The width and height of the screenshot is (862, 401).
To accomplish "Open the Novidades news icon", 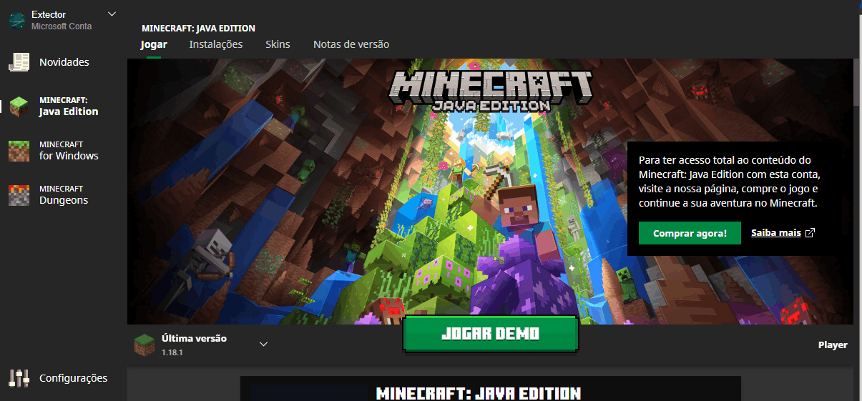I will (x=19, y=62).
